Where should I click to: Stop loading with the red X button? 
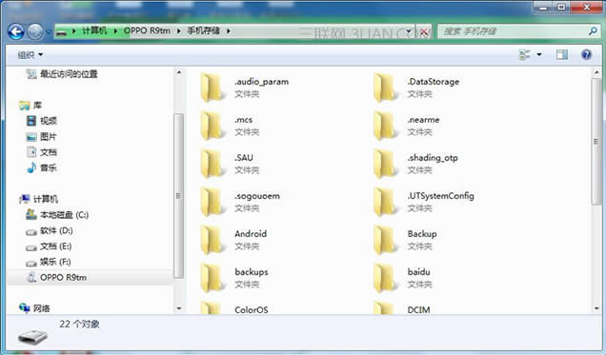click(x=424, y=31)
